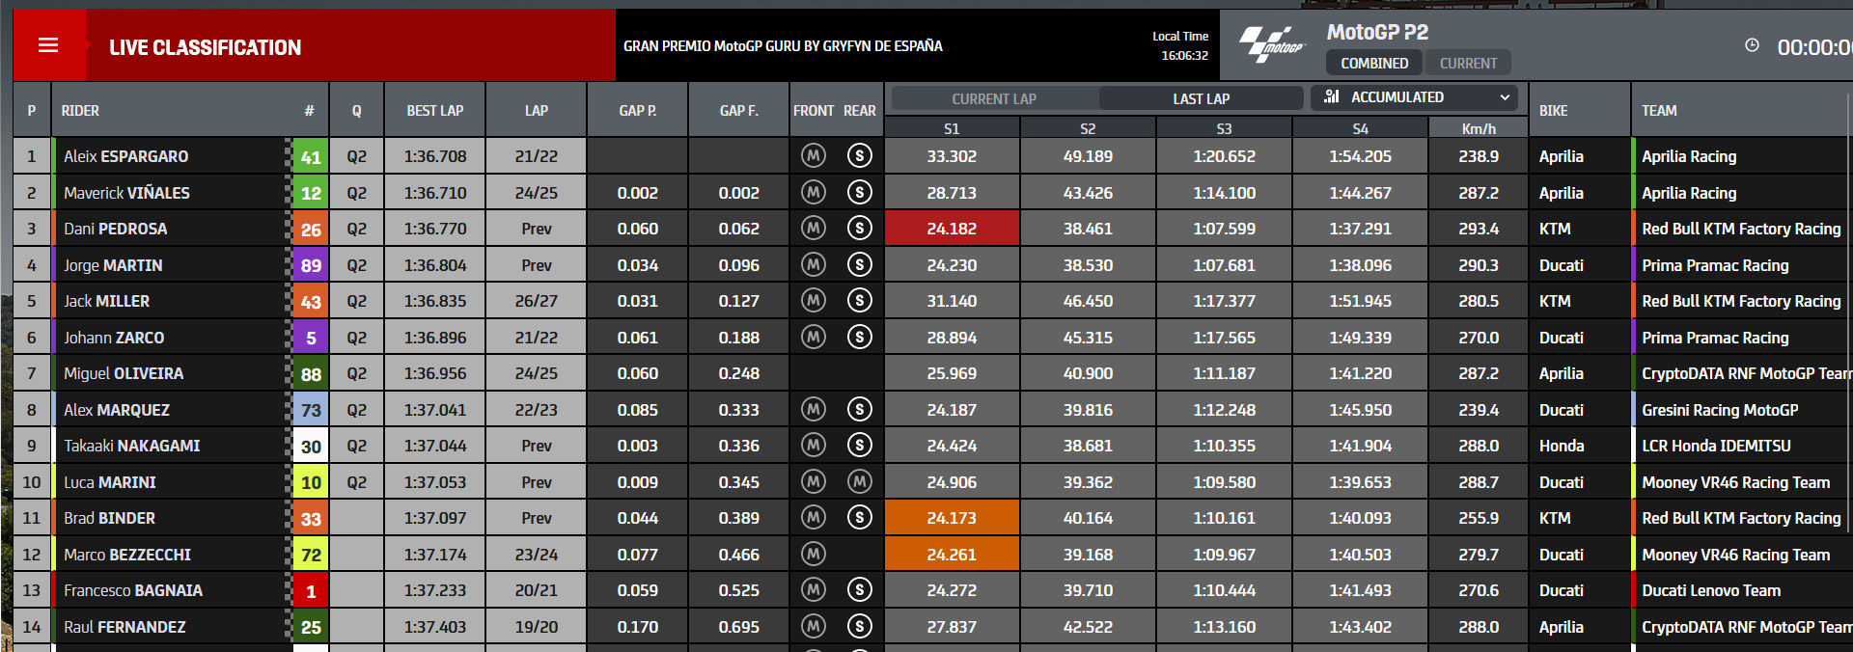This screenshot has height=652, width=1853.
Task: Click the Km/h column header
Action: point(1479,128)
